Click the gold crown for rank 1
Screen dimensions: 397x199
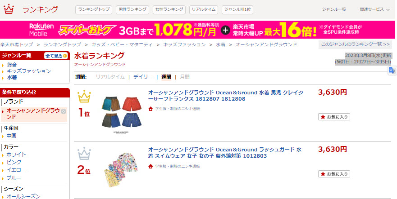point(84,96)
